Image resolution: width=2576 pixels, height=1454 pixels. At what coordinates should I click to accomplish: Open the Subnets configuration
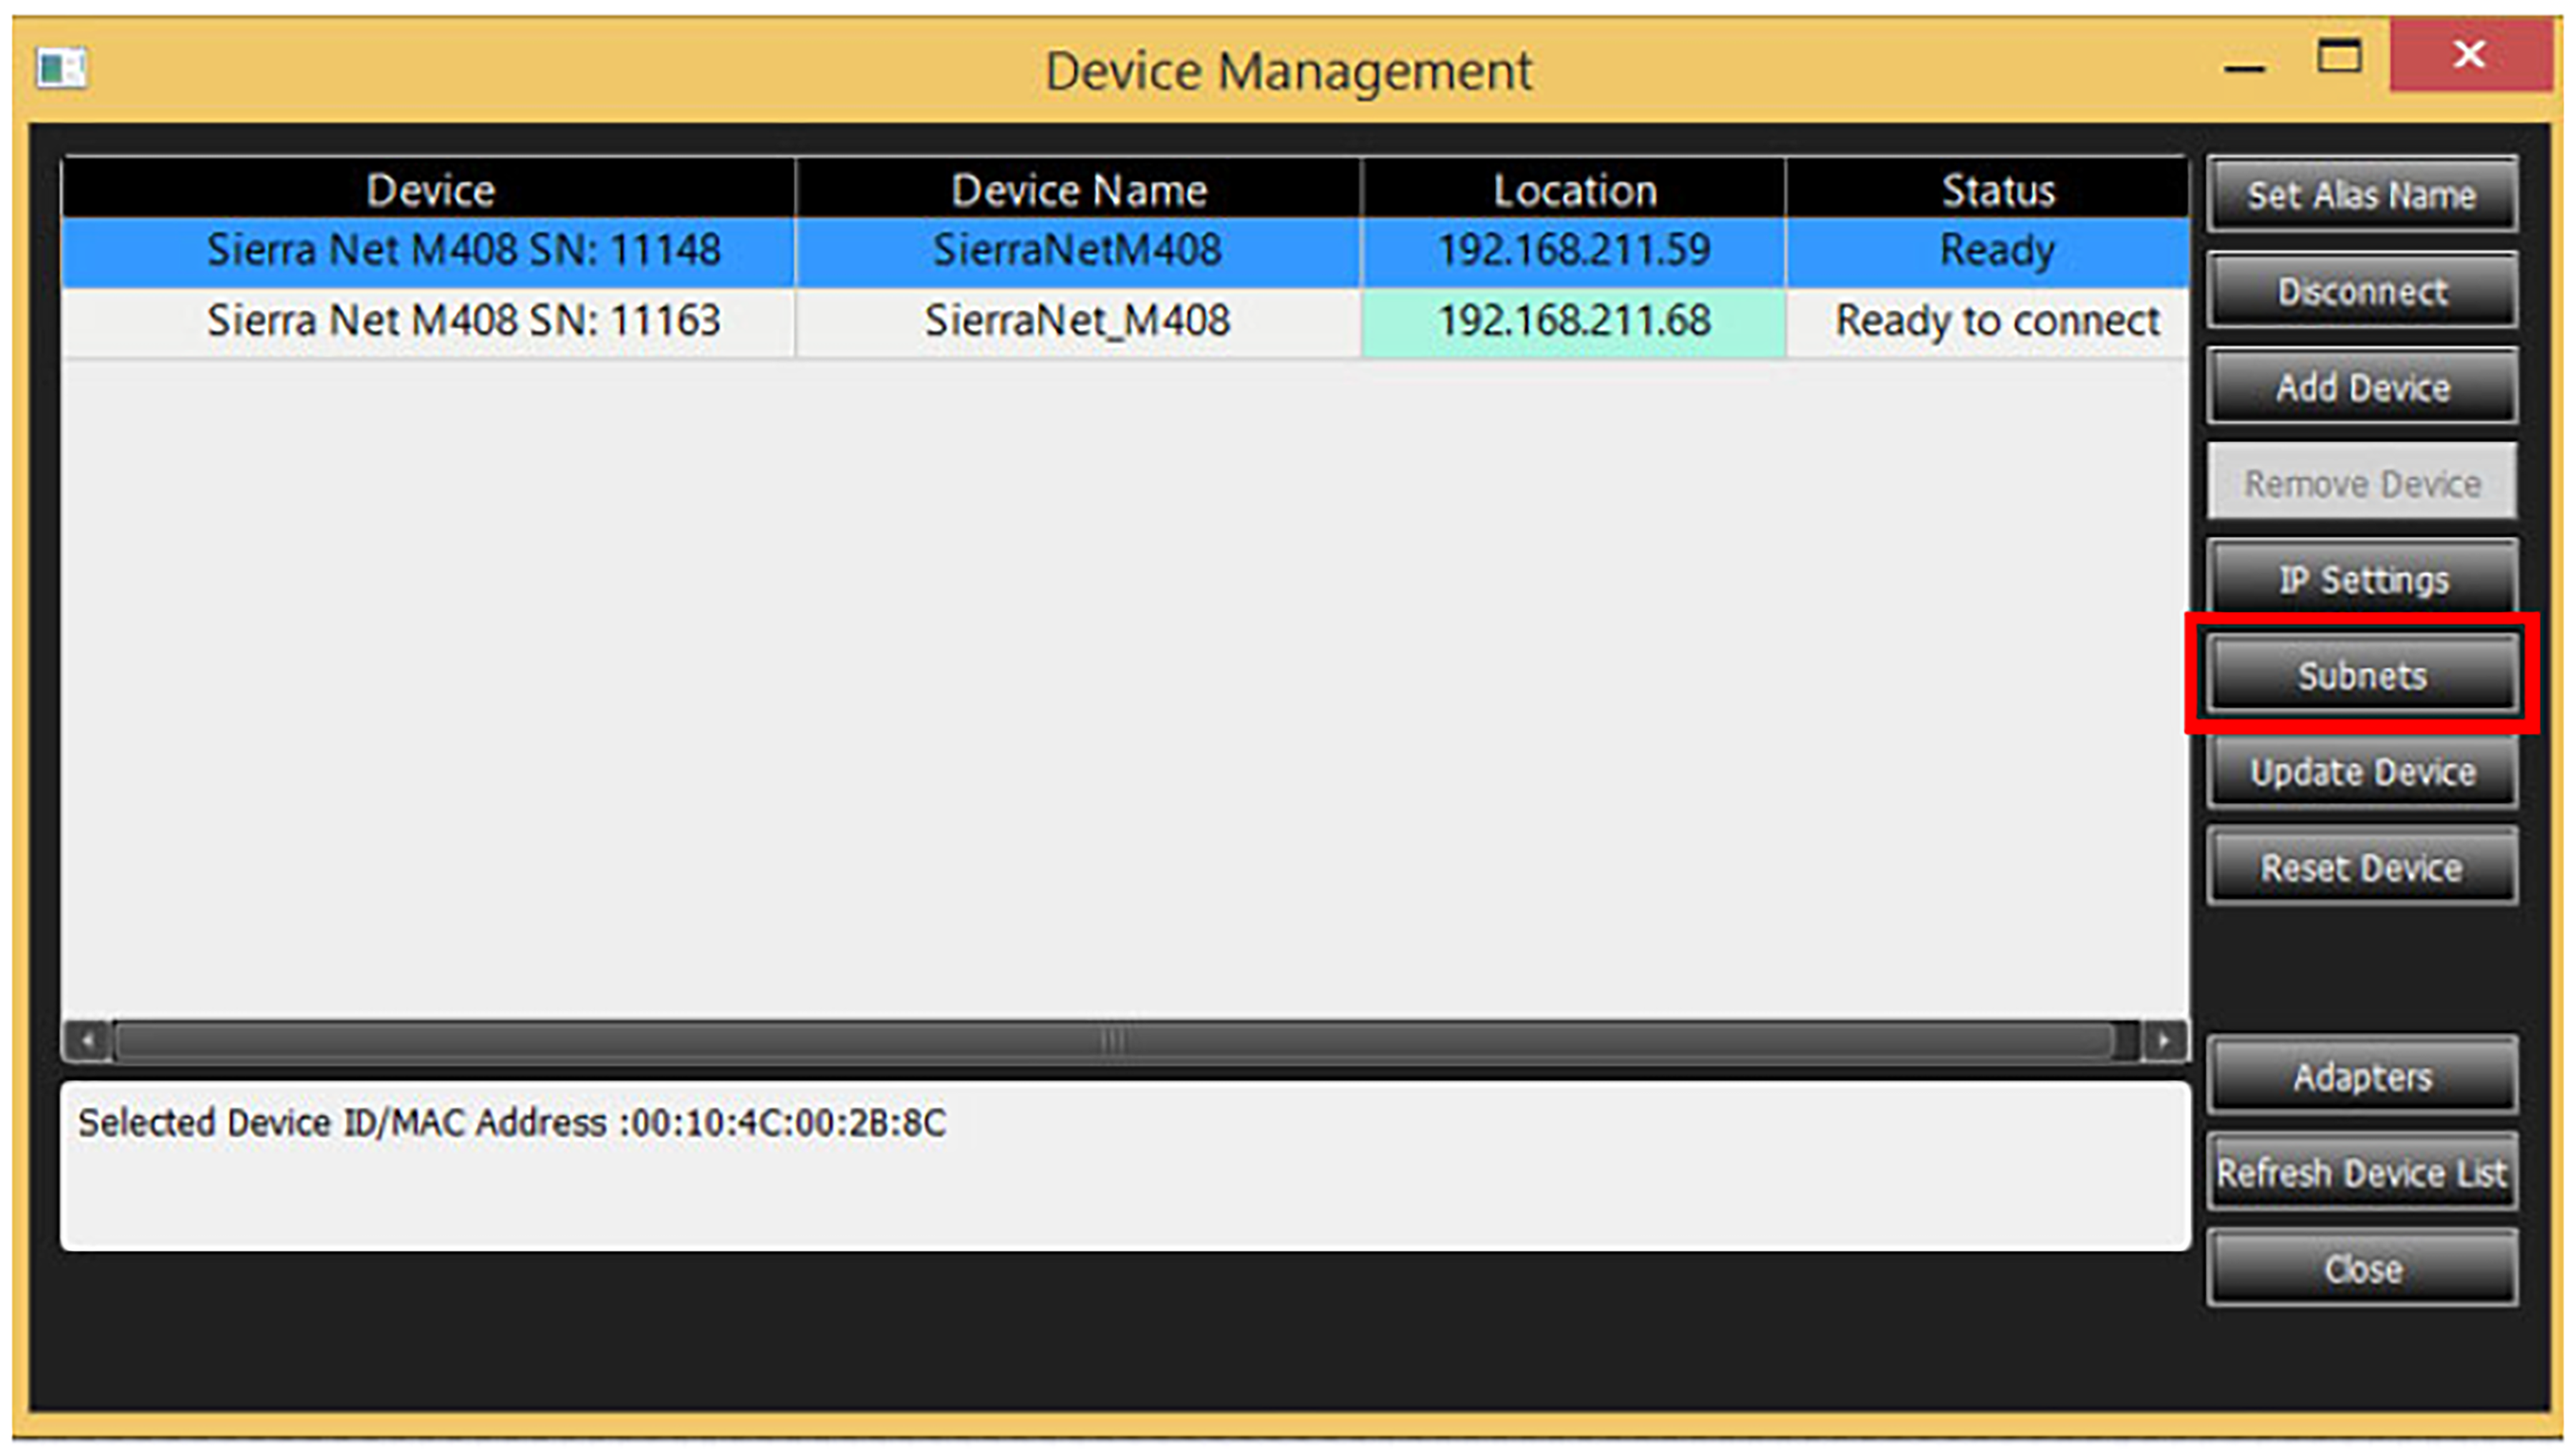point(2361,674)
